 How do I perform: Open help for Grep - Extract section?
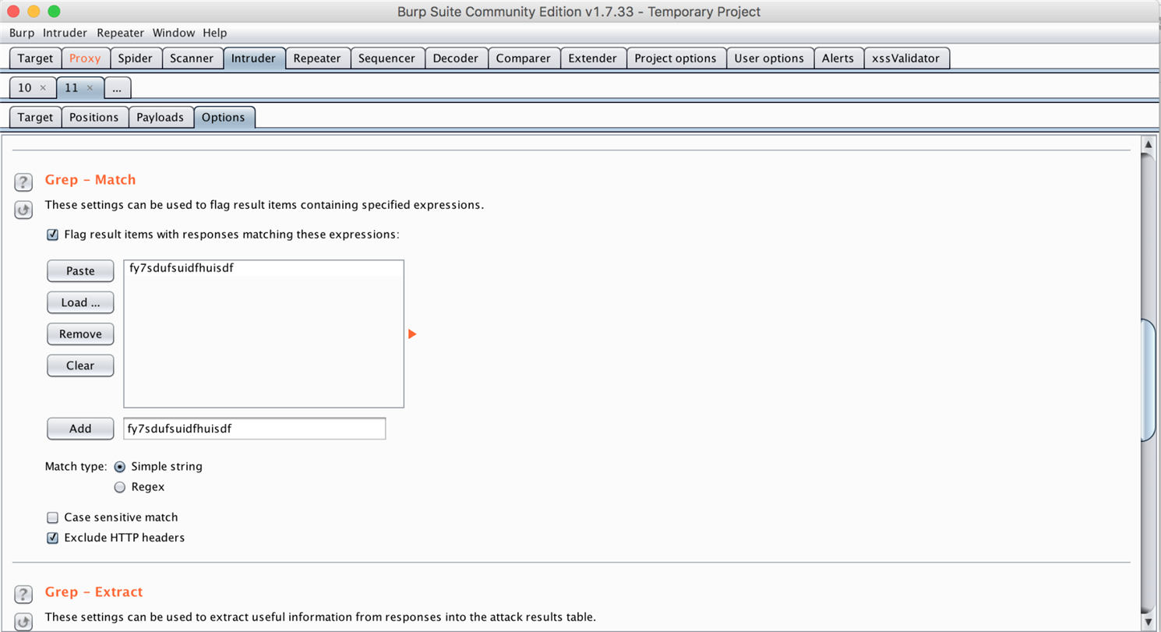(23, 595)
